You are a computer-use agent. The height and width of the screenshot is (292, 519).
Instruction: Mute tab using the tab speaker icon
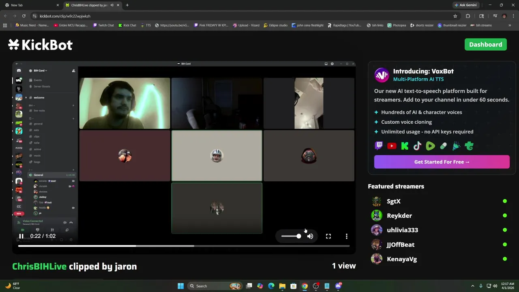point(112,5)
